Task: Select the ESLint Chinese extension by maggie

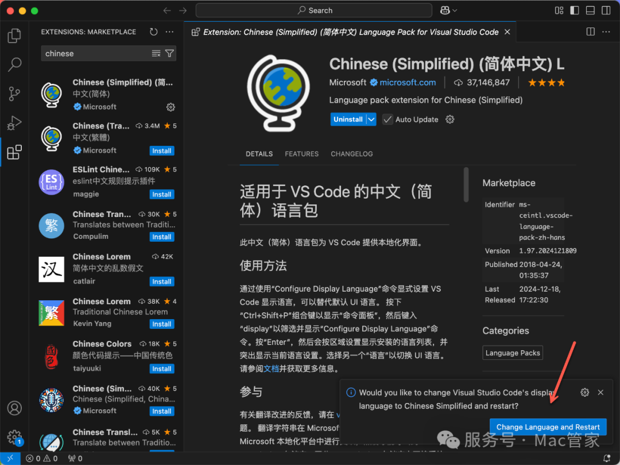Action: pos(107,182)
